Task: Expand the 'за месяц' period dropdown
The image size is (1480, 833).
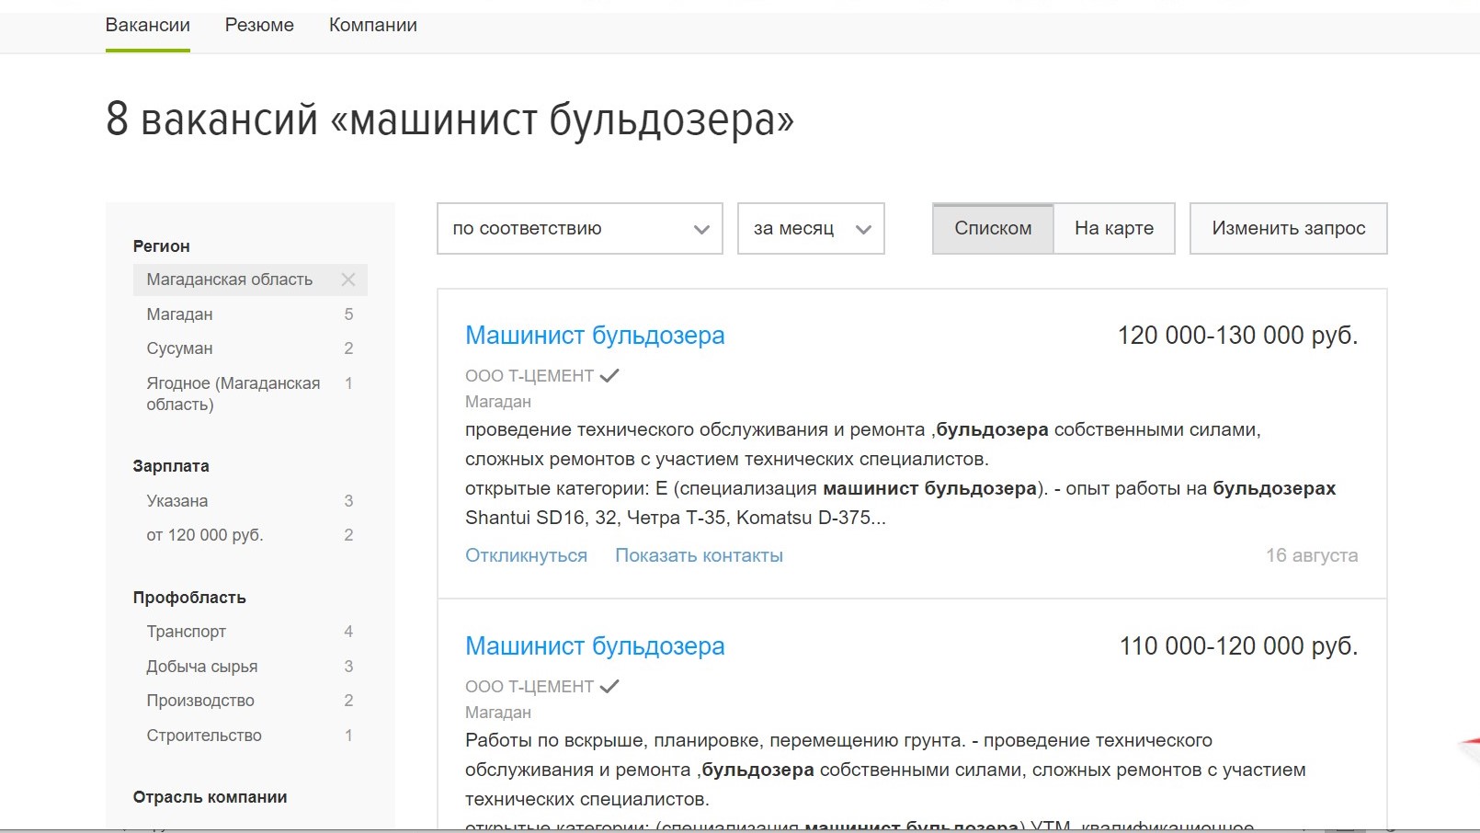Action: [x=810, y=229]
